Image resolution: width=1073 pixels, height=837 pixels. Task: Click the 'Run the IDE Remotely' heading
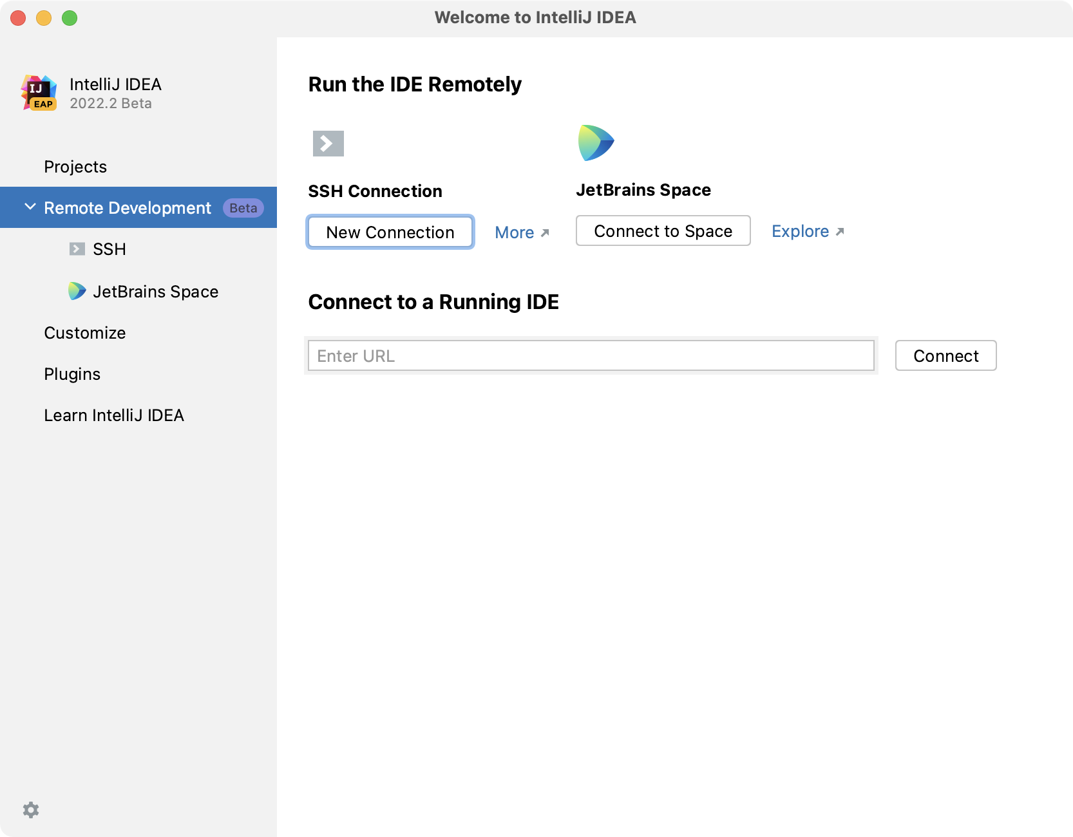[415, 84]
